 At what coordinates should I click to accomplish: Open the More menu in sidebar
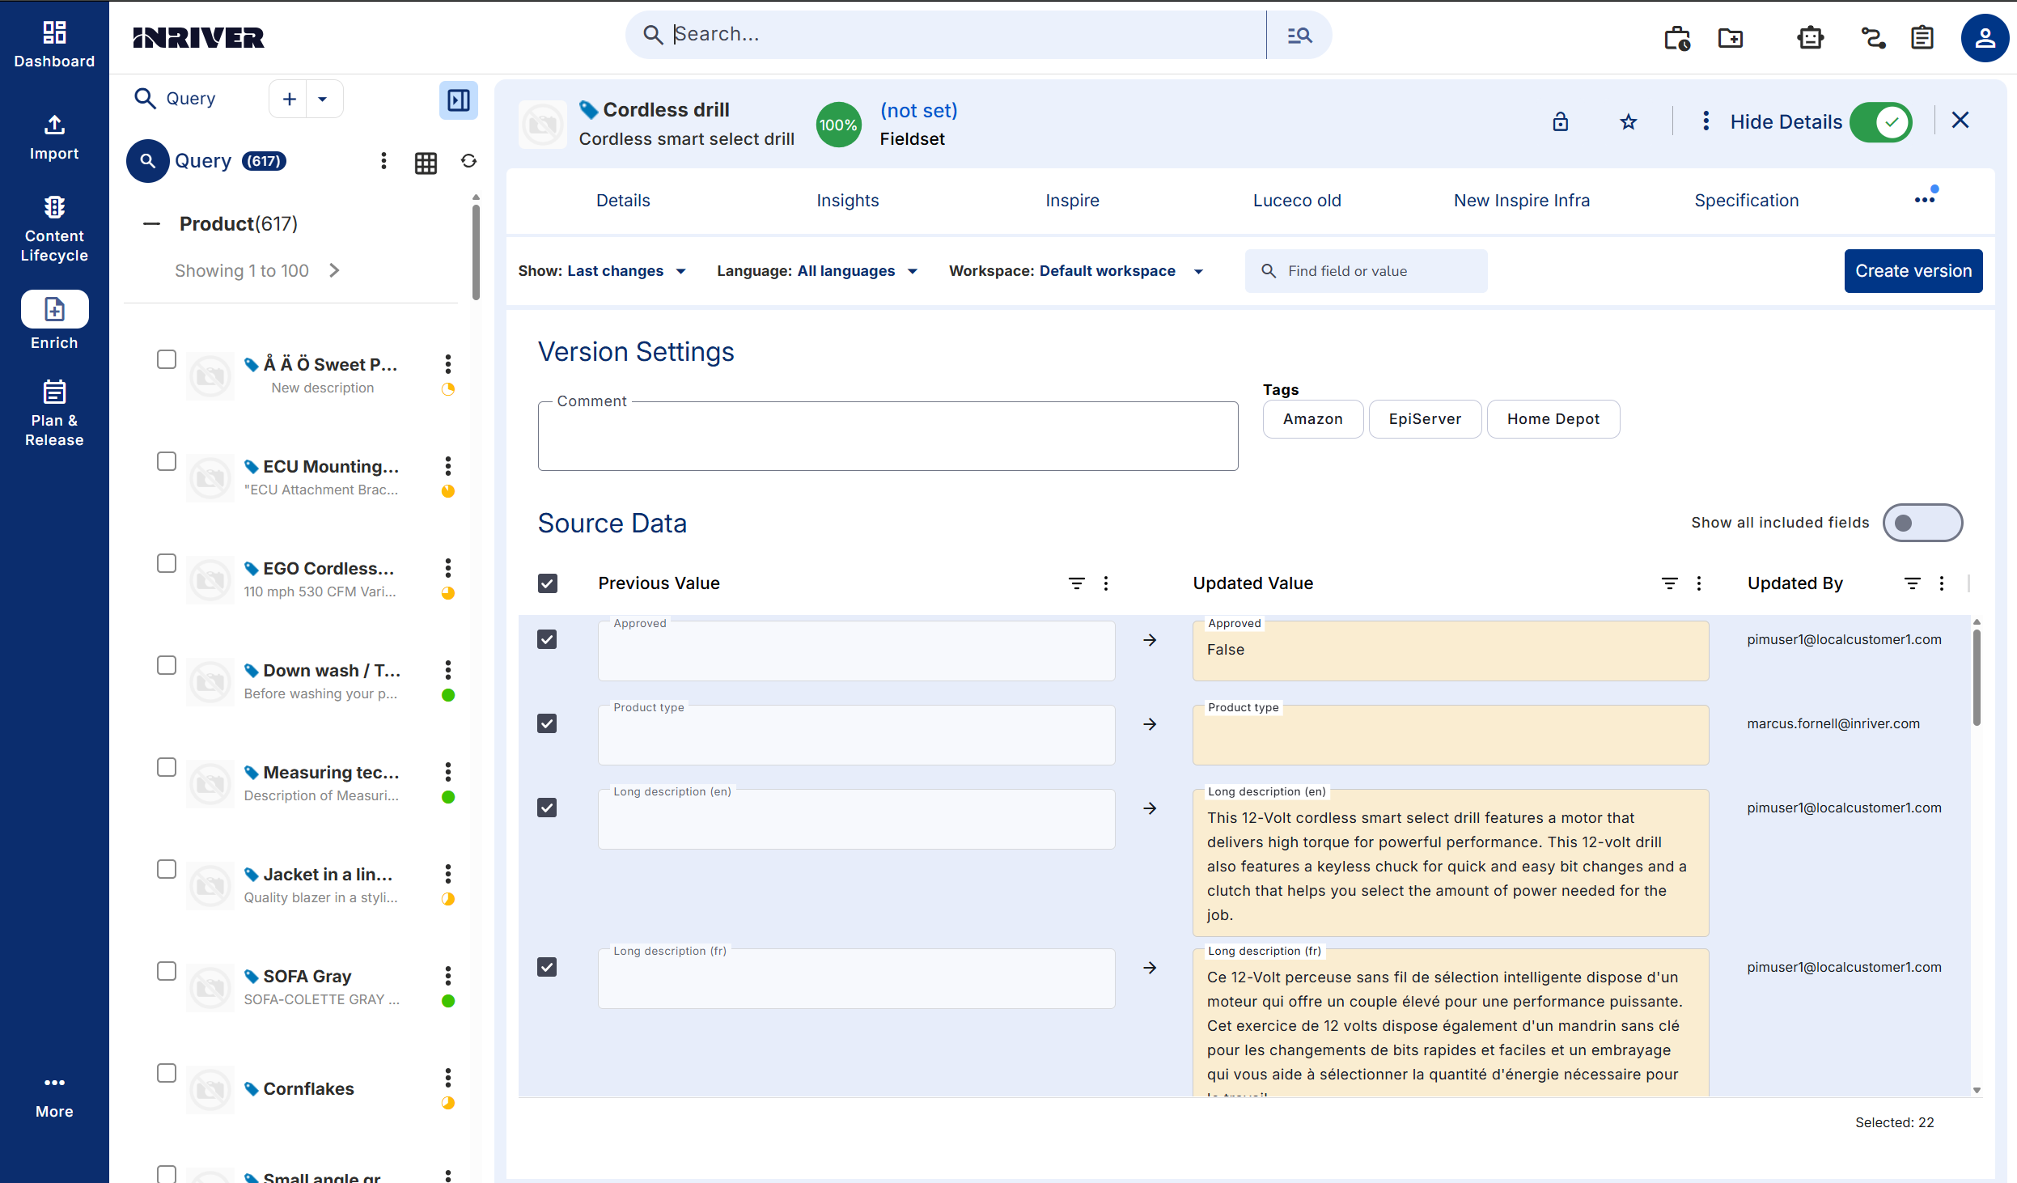[54, 1096]
